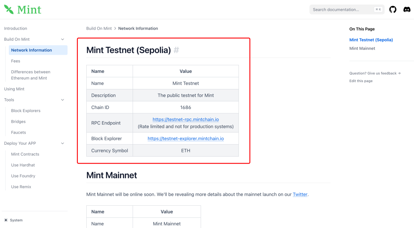Focus the Search documentation field

click(341, 10)
